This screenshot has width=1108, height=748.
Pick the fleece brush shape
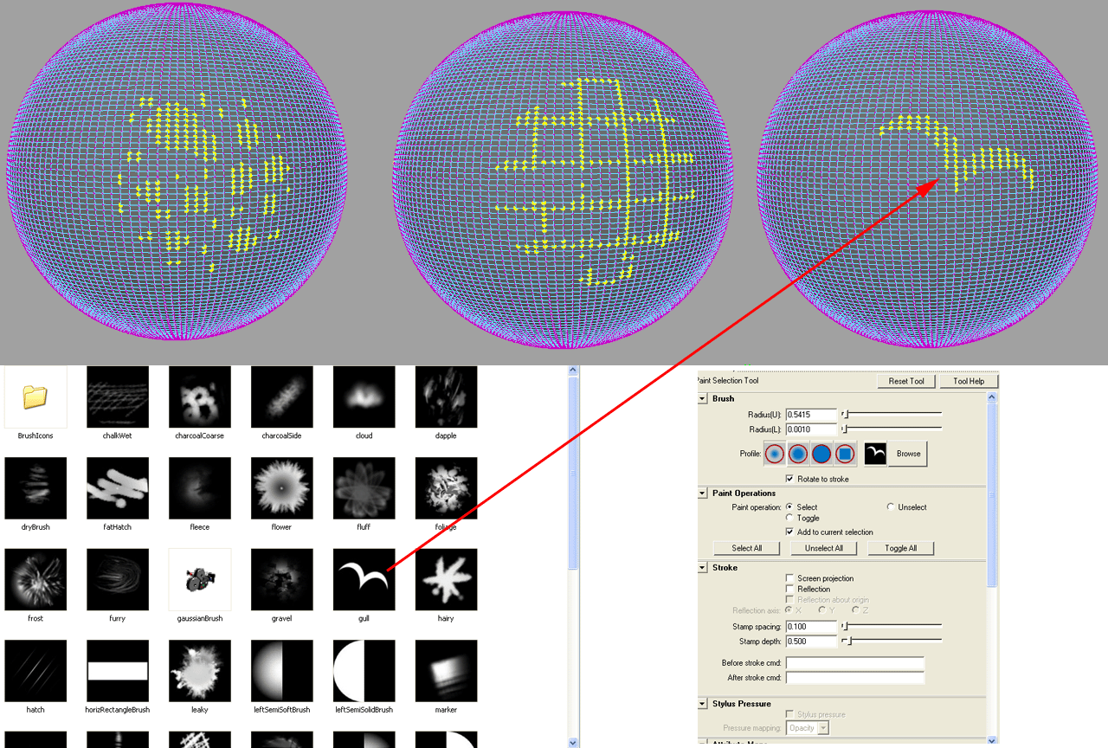(200, 488)
